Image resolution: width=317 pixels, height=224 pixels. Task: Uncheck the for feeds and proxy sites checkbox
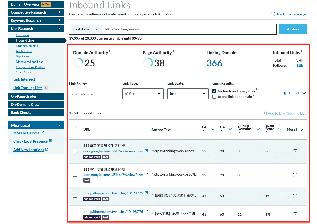coord(214,91)
